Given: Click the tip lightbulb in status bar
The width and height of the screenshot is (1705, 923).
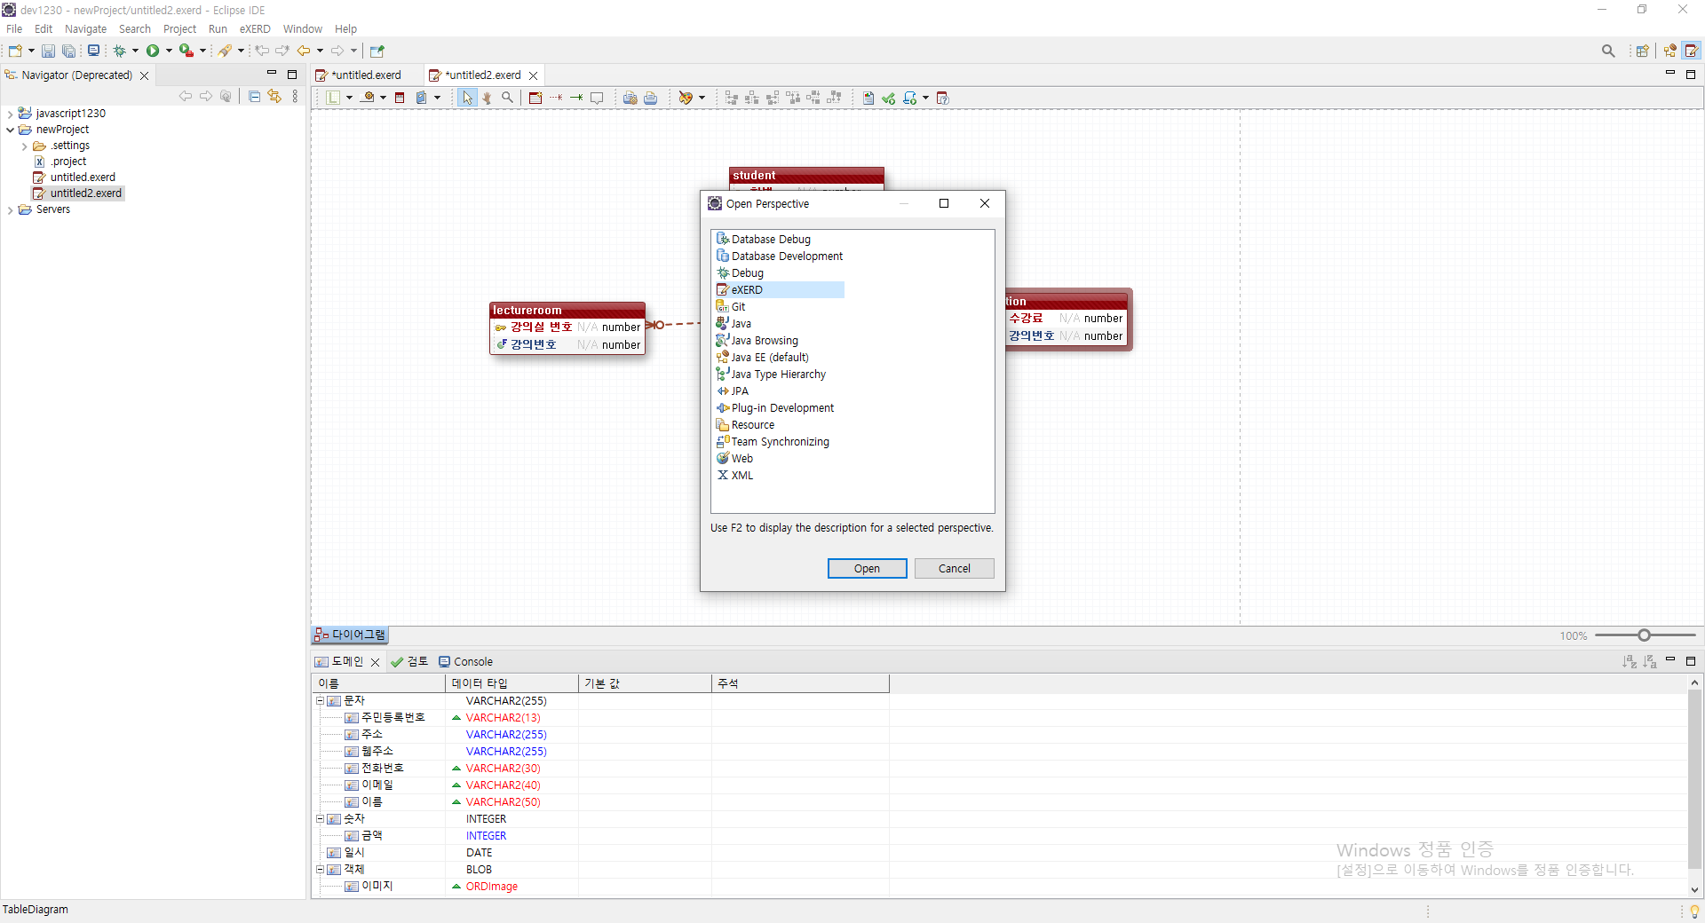Looking at the screenshot, I should [x=1694, y=911].
